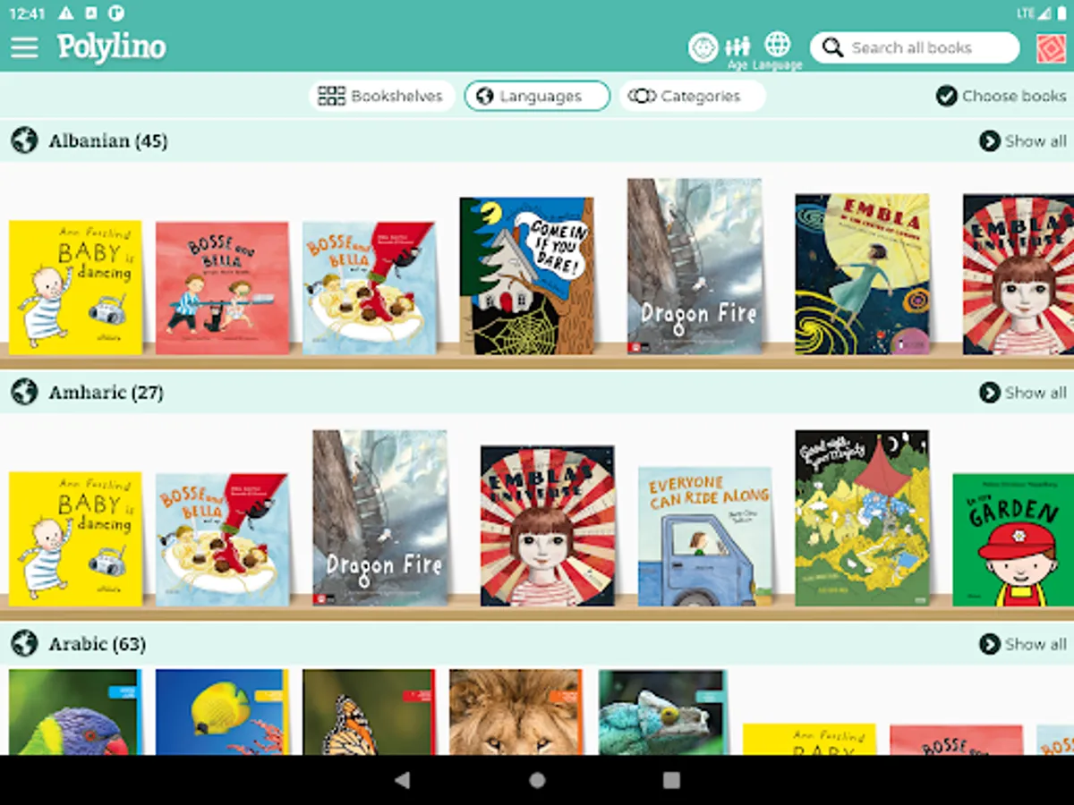
Task: Switch to the Bookshelves tab
Action: tap(382, 96)
